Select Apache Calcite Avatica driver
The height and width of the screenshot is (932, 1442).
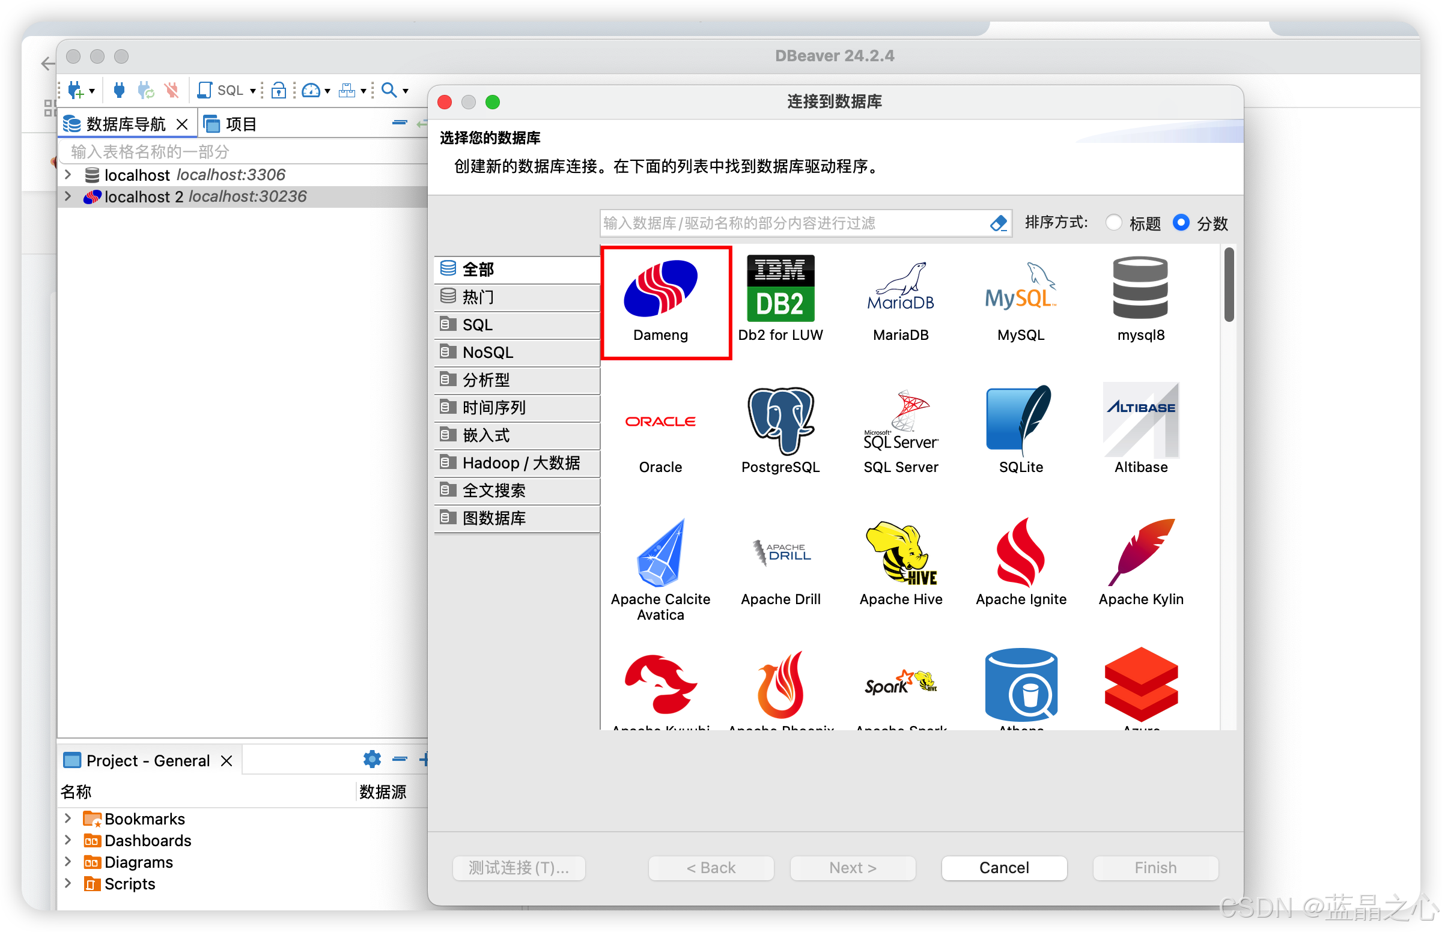(x=660, y=570)
